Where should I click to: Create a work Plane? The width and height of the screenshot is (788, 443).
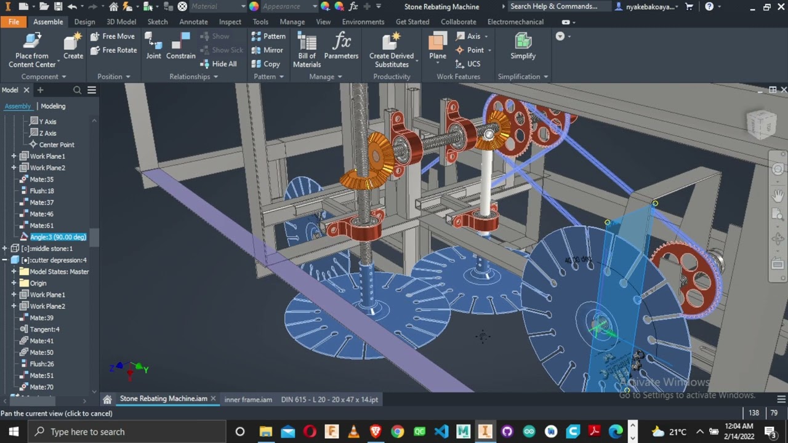(438, 47)
